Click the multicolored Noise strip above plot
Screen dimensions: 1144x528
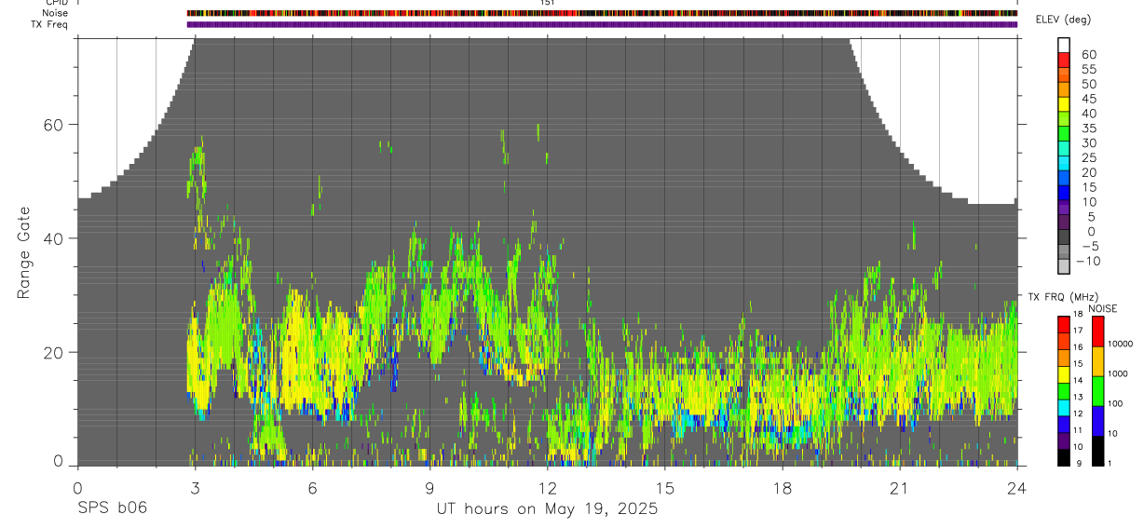click(x=602, y=13)
